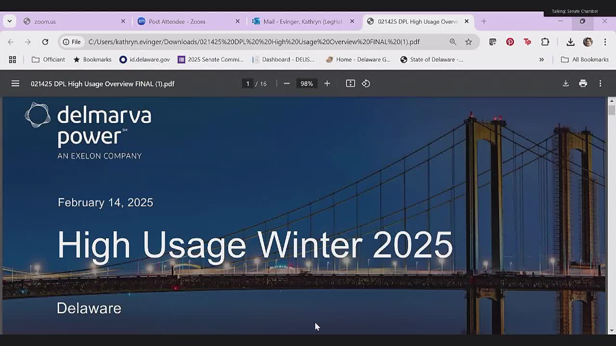Click the PDF vertical scrollbar thumb

coord(611,110)
